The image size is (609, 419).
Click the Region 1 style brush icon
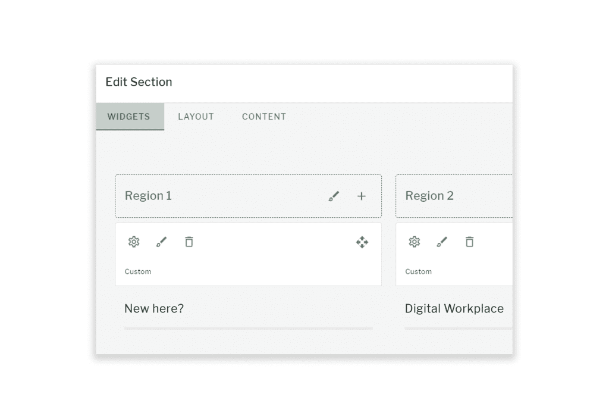click(x=334, y=196)
